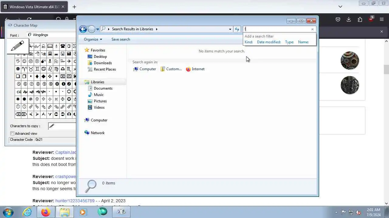This screenshot has height=218, width=389.
Task: Select the Gemini symbol in Character Map
Action: coord(37,69)
